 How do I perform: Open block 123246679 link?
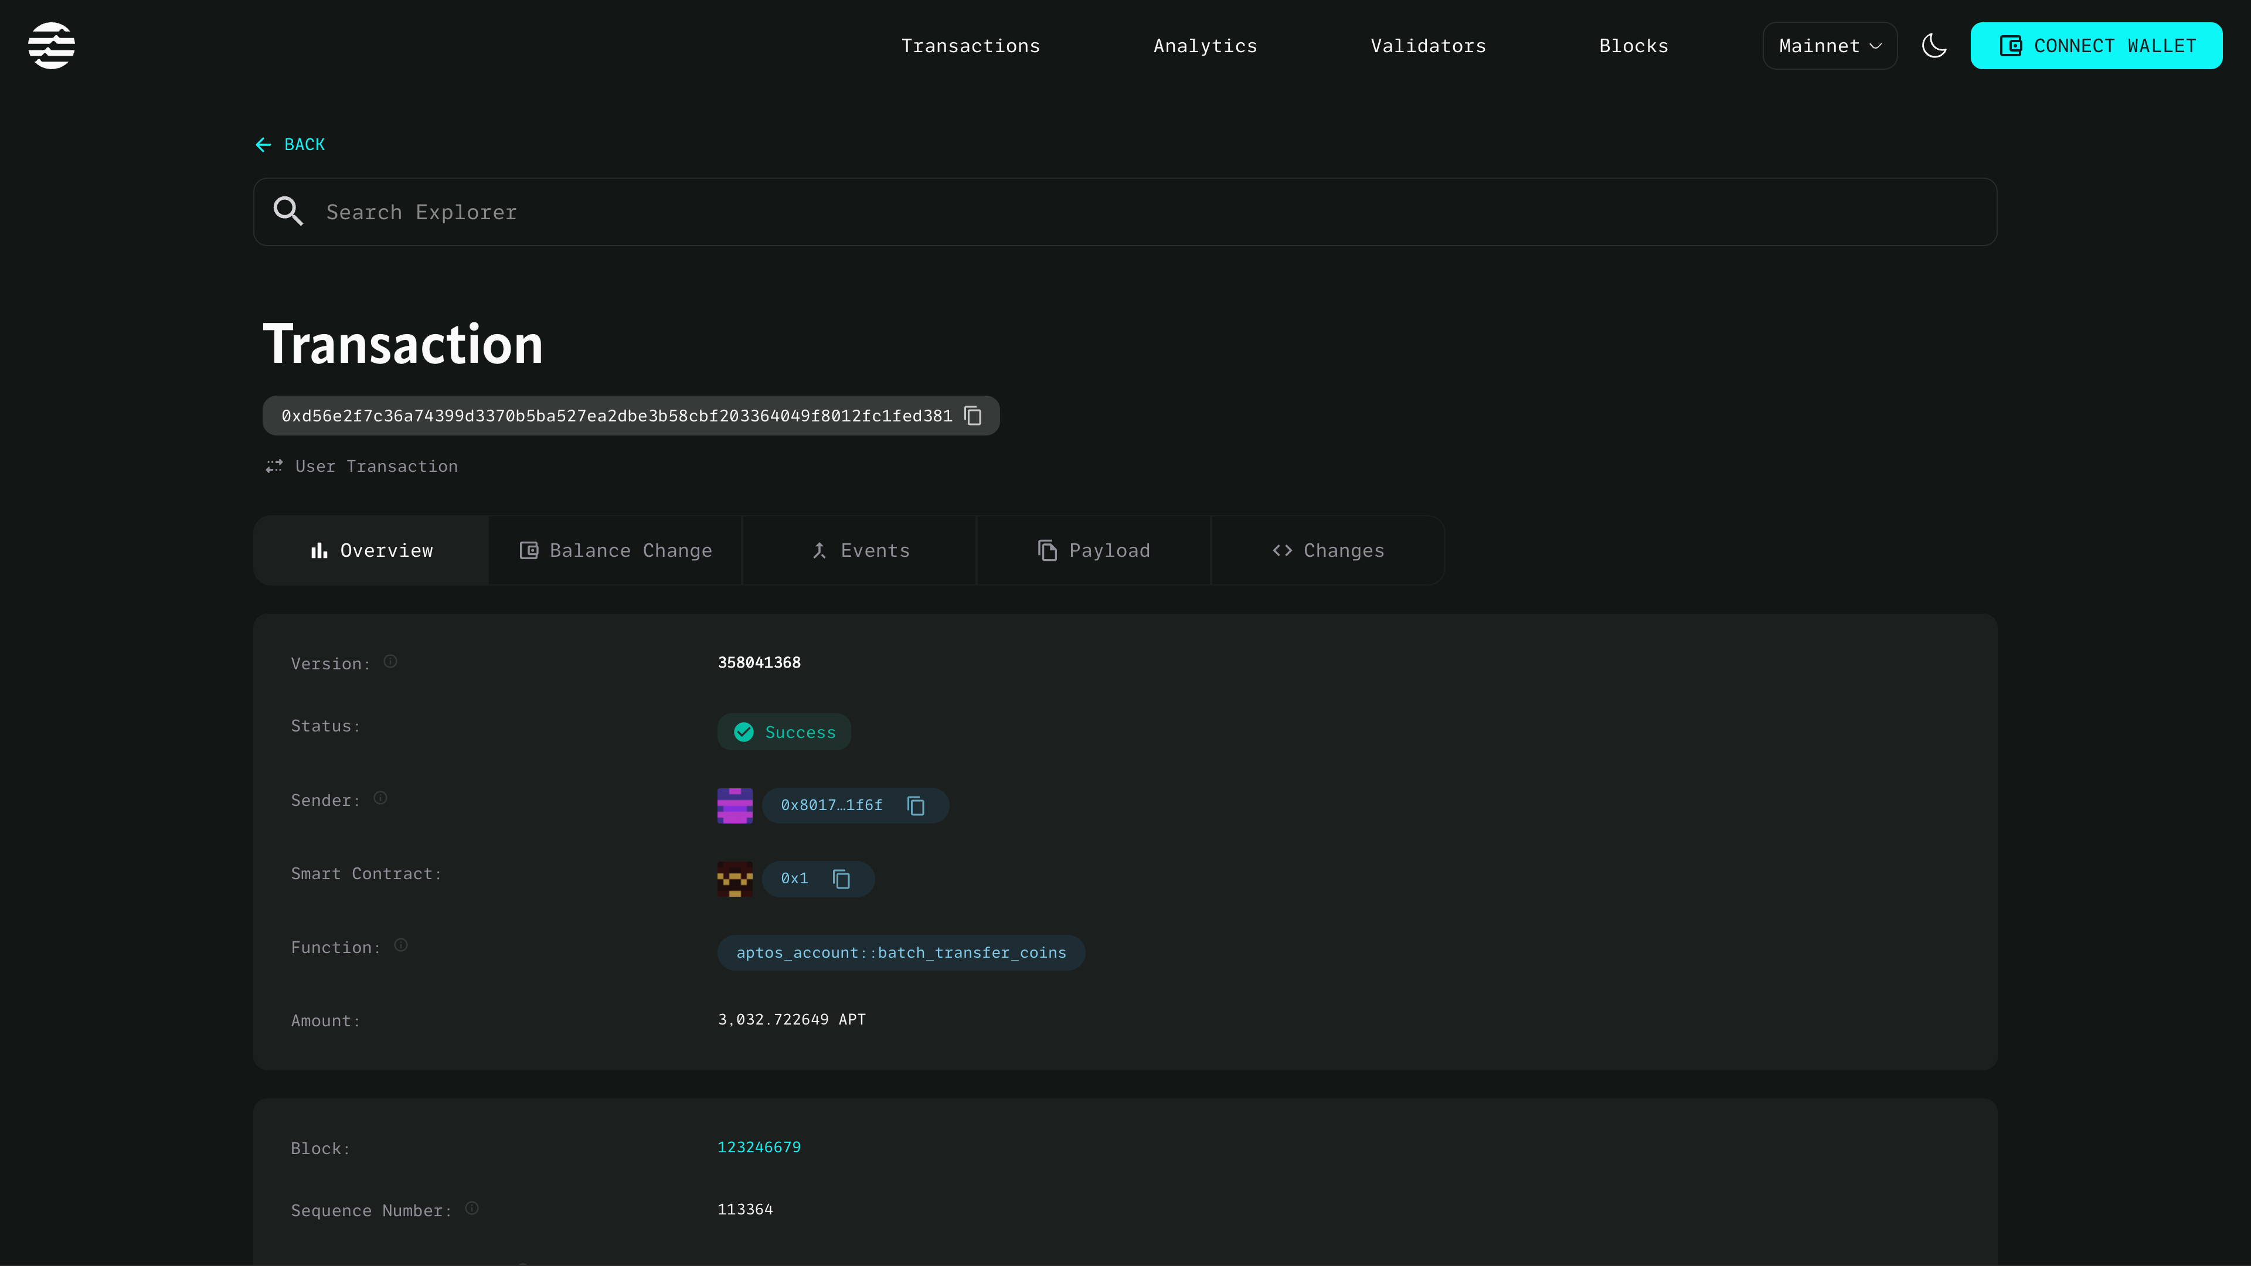[x=759, y=1147]
